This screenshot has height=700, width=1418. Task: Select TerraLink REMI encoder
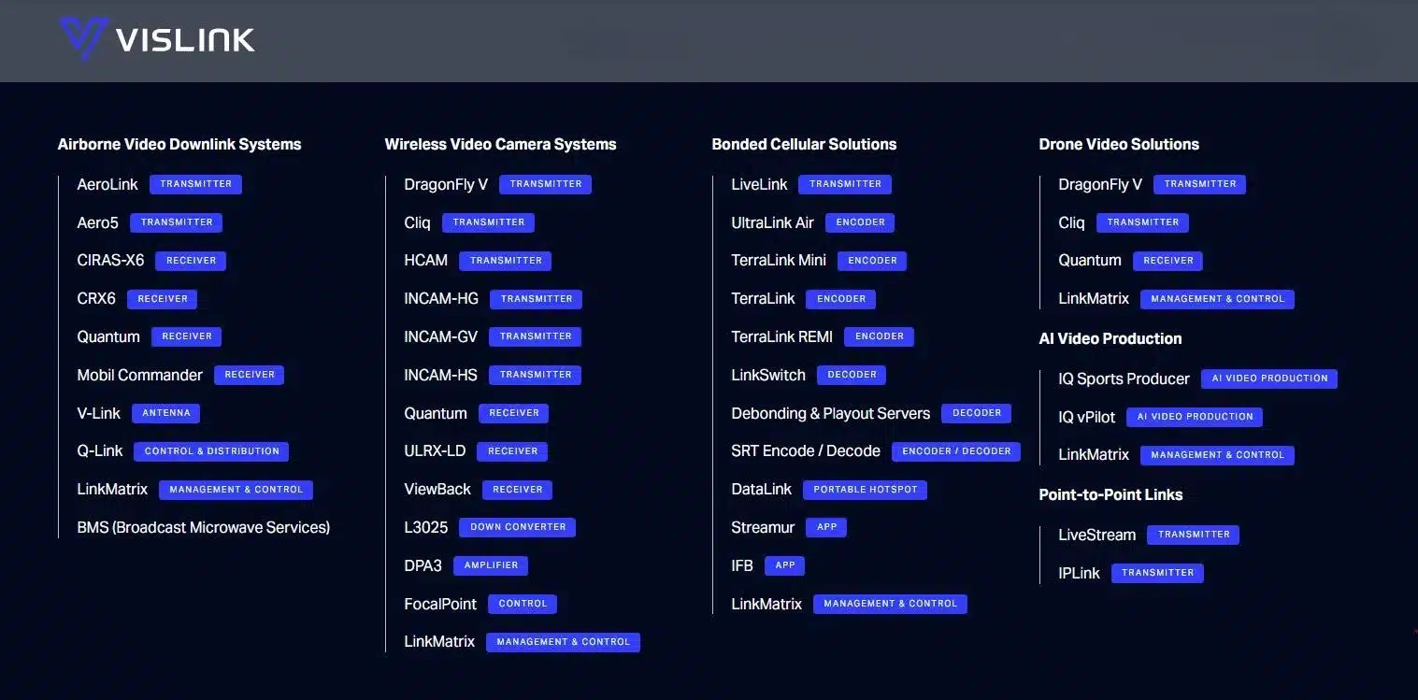coord(781,337)
